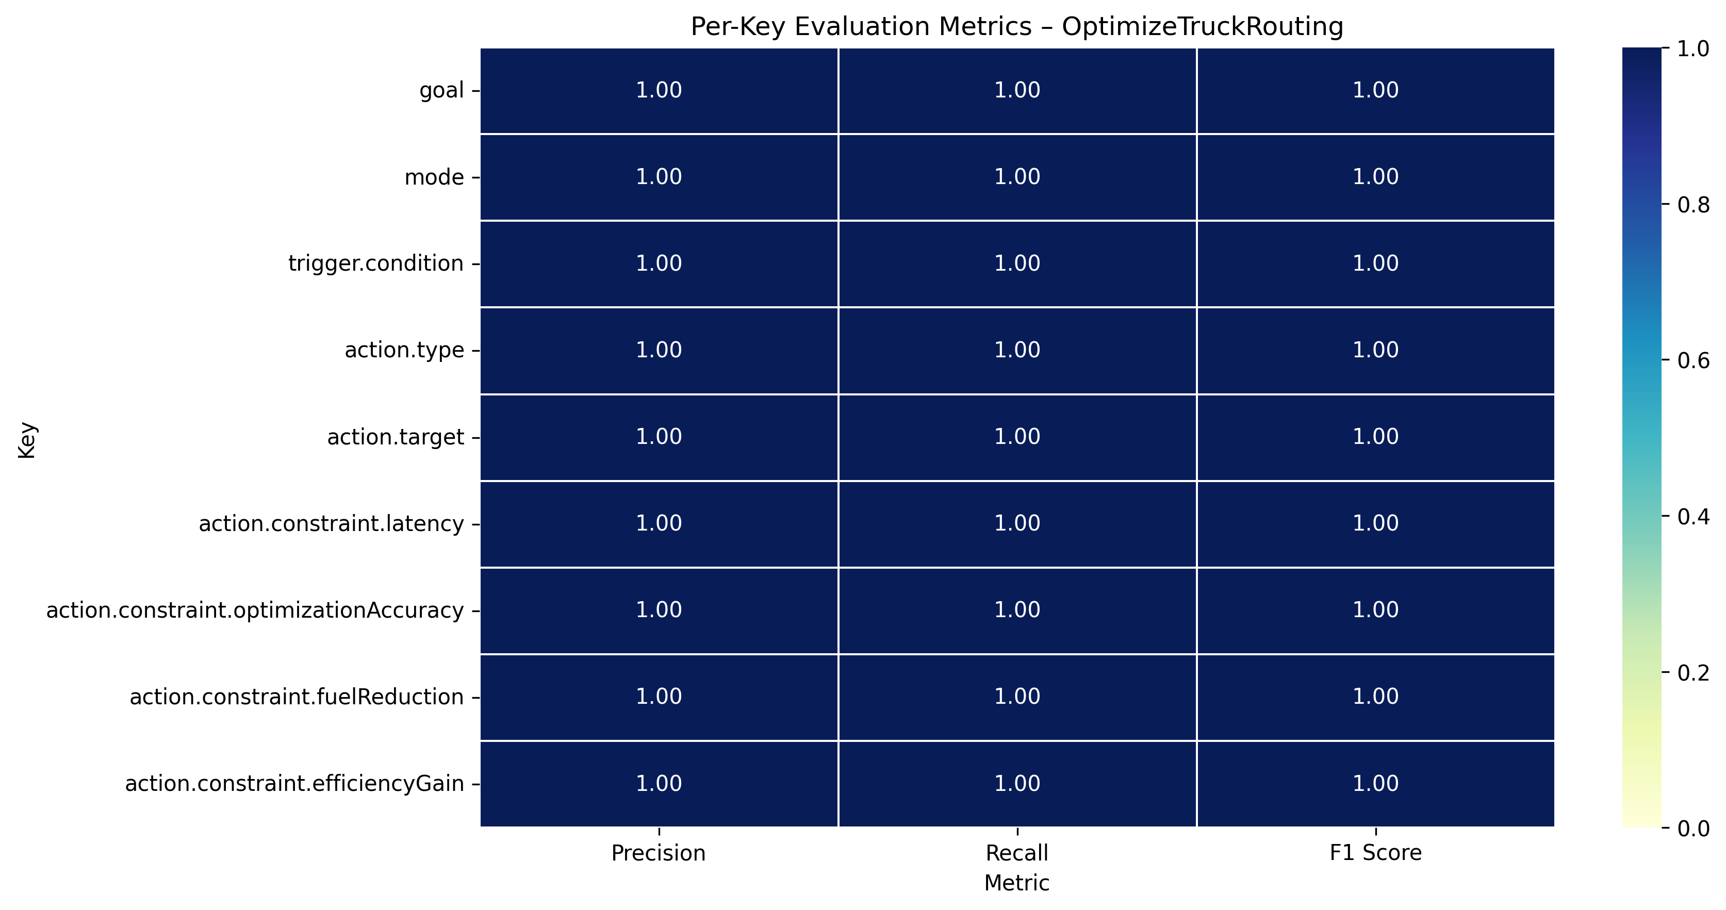Select the F1 Score cell for action.constraint.latency

coord(1375,523)
